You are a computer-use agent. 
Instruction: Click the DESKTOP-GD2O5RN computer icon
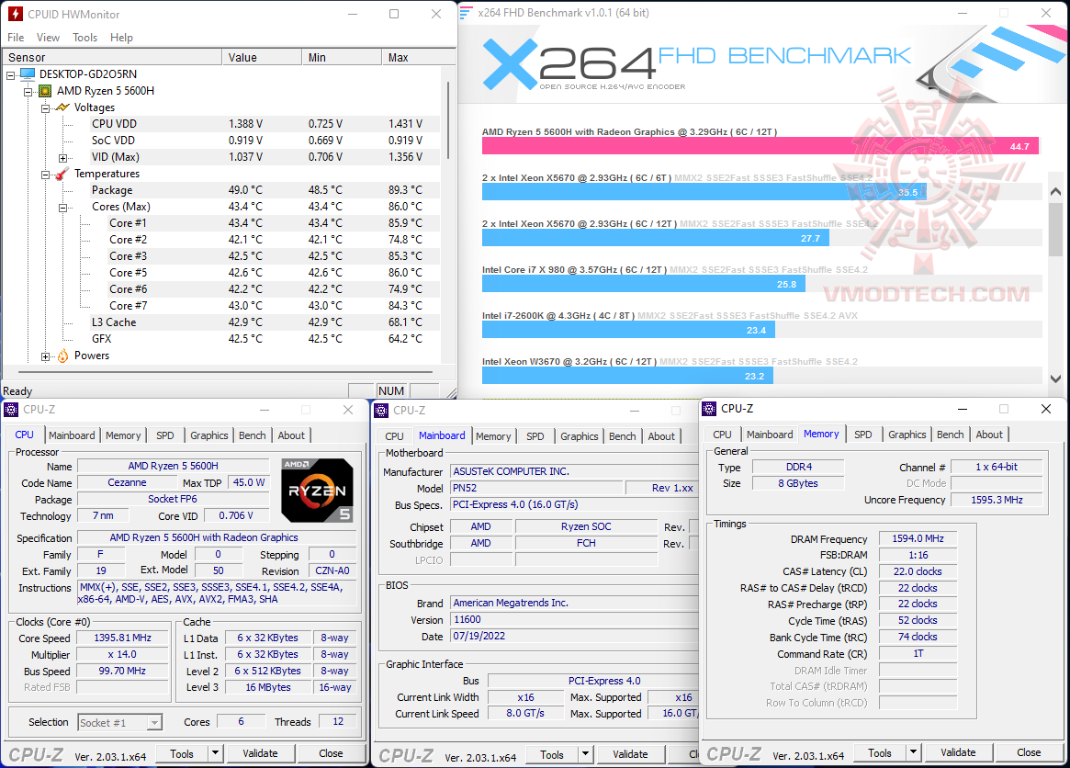point(28,73)
